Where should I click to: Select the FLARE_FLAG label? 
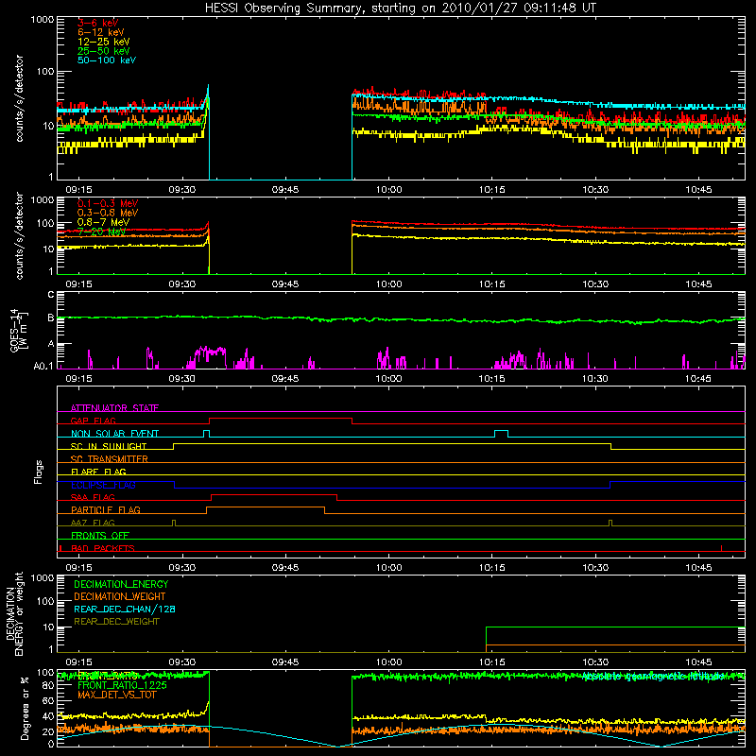[98, 472]
